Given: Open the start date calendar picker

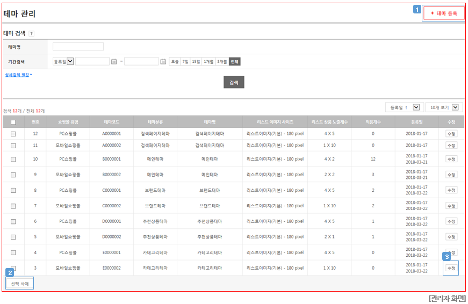Looking at the screenshot, I should [x=114, y=62].
